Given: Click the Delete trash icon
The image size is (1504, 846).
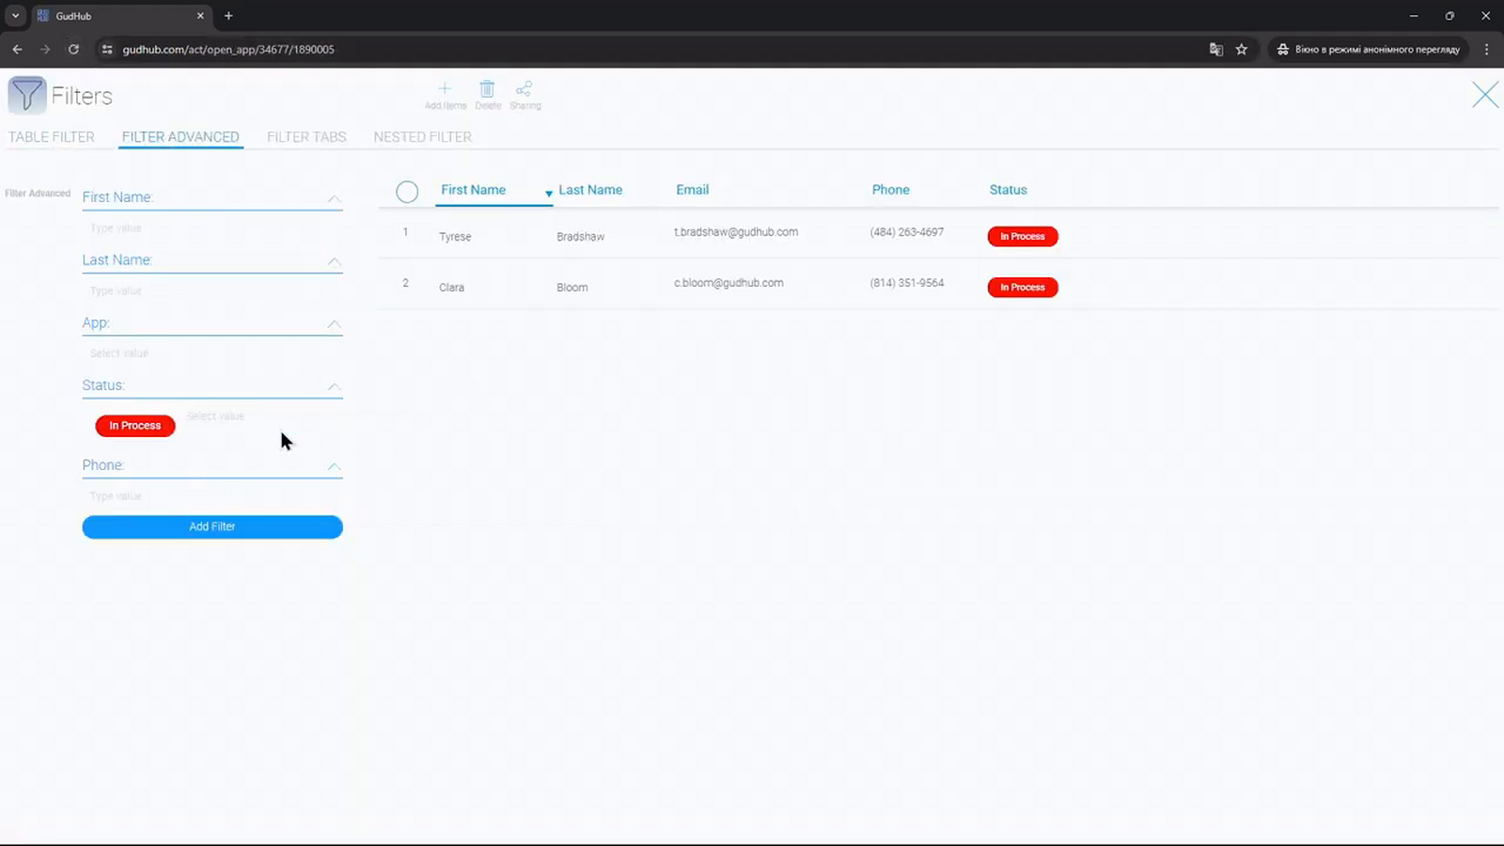Looking at the screenshot, I should click(487, 89).
